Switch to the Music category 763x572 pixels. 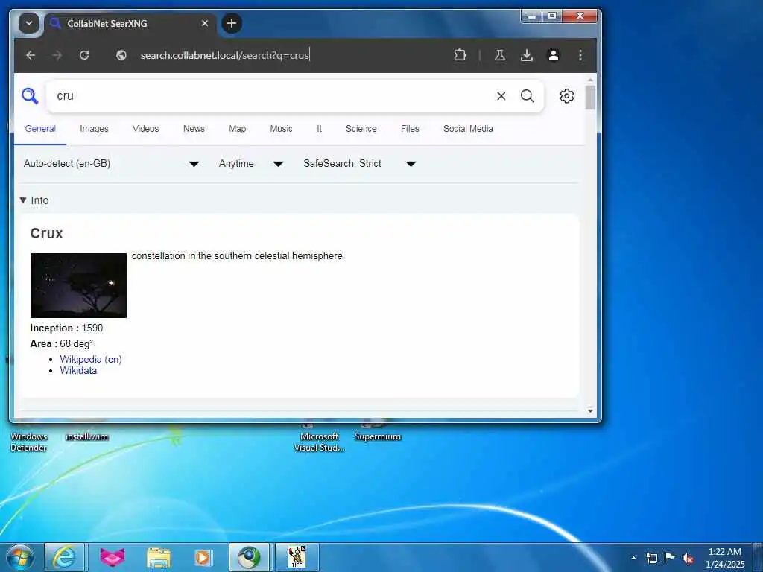coord(281,129)
